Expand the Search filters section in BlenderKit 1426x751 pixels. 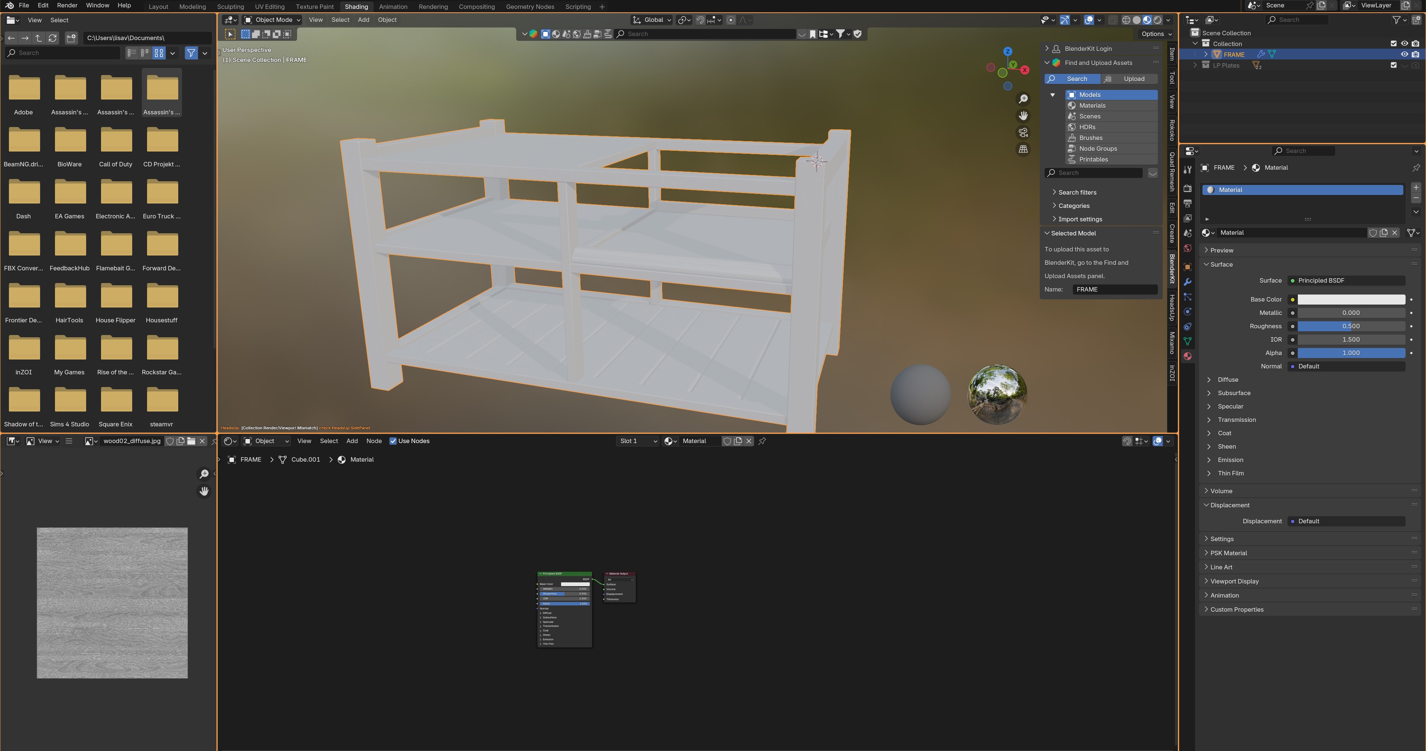click(x=1077, y=192)
